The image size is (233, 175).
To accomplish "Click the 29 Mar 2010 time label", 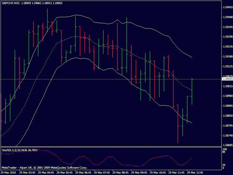I will pyautogui.click(x=8, y=173).
